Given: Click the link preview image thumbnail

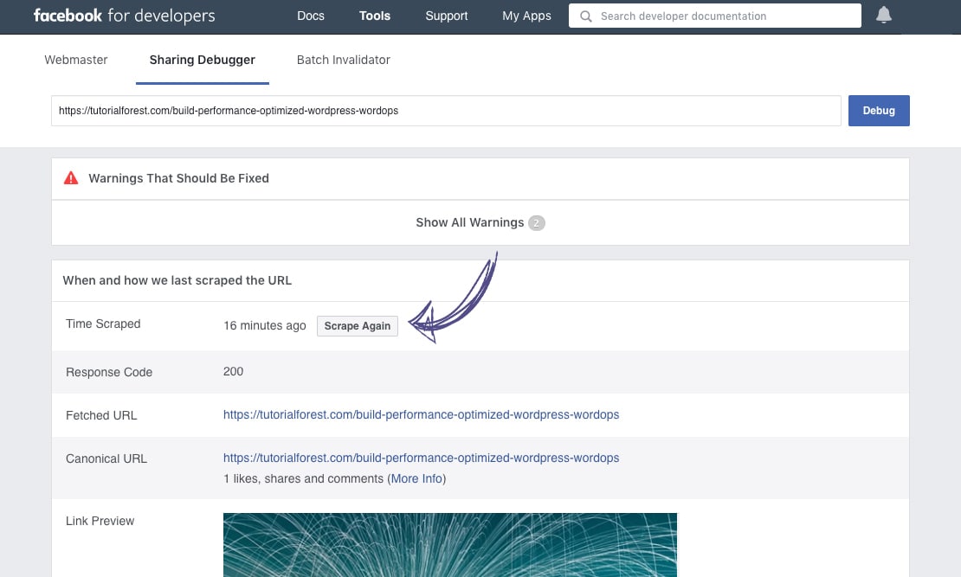Looking at the screenshot, I should 450,545.
